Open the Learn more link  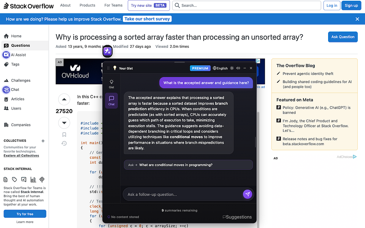(x=25, y=222)
